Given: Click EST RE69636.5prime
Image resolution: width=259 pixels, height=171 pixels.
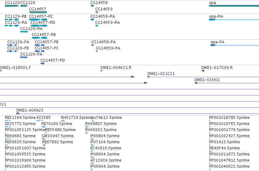Looking at the screenshot, I should coord(6,145).
